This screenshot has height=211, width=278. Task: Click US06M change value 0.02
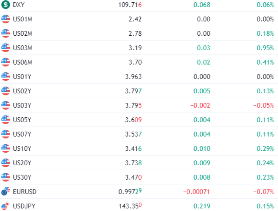203,62
